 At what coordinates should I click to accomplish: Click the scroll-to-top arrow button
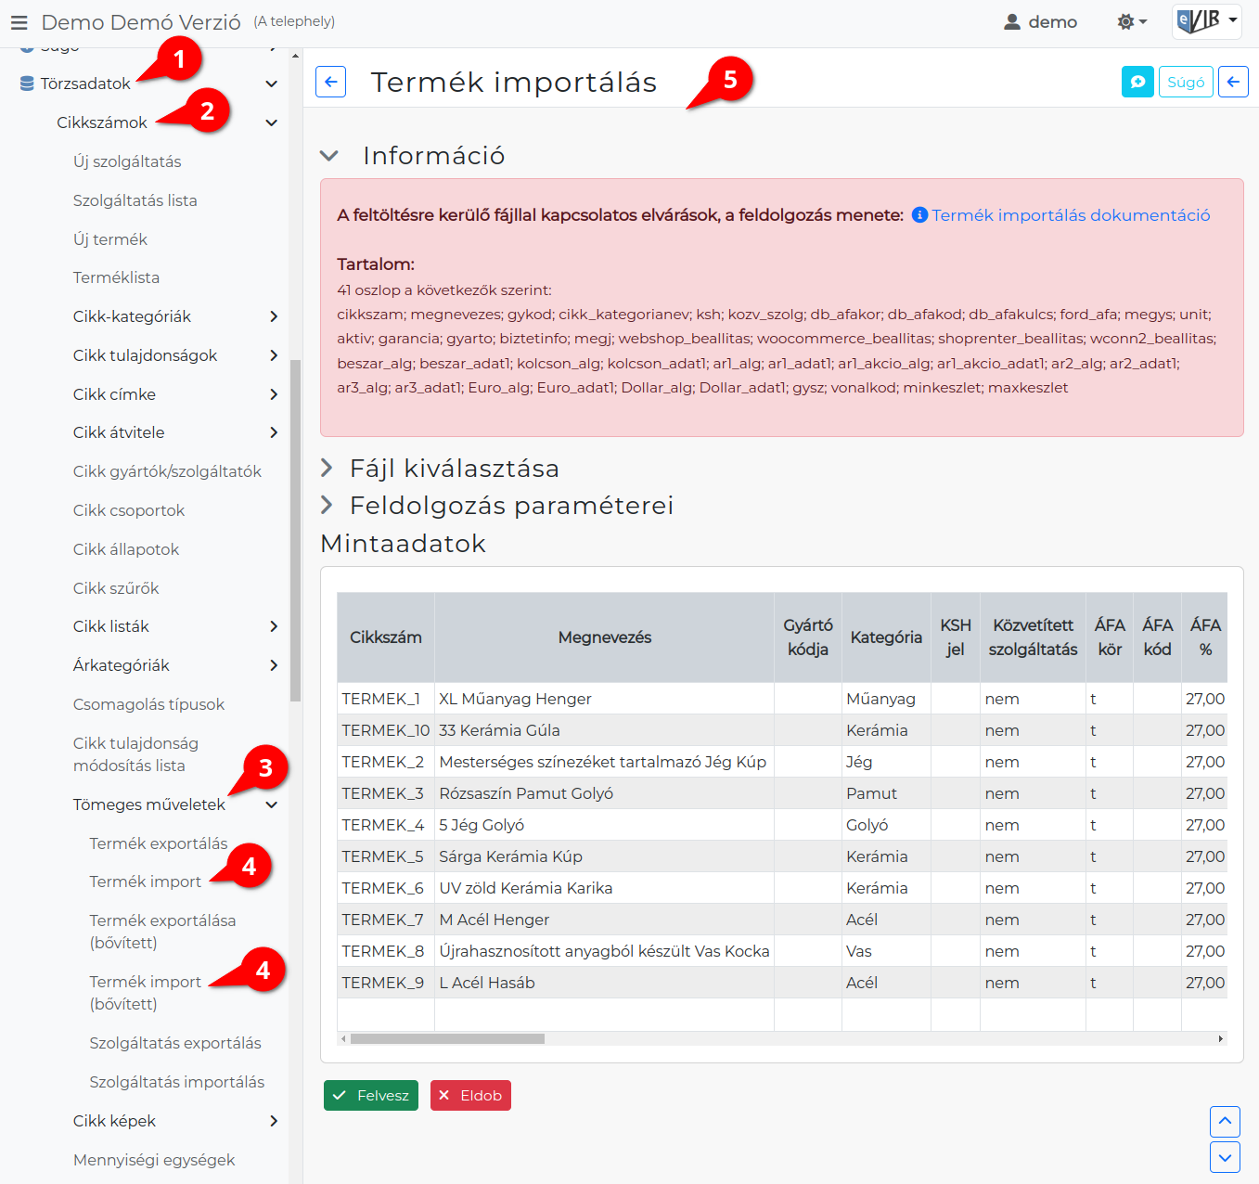pyautogui.click(x=1226, y=1121)
